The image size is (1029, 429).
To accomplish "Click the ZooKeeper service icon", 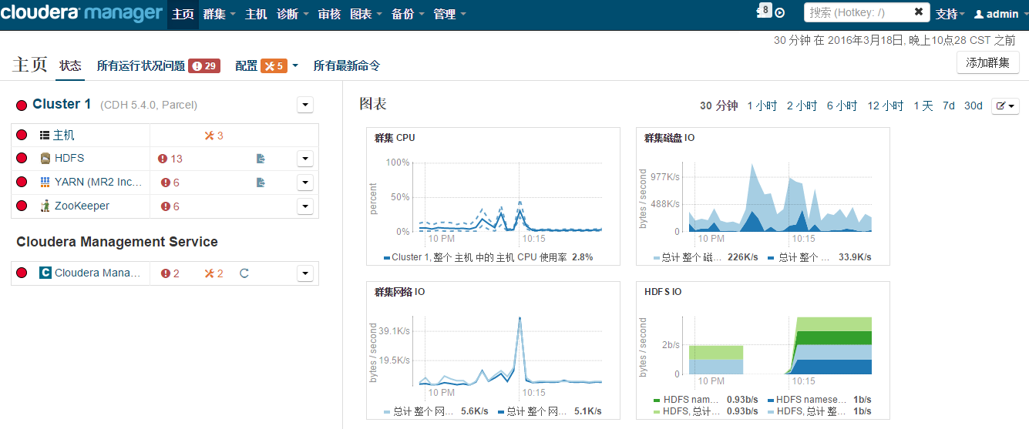I will tap(45, 206).
